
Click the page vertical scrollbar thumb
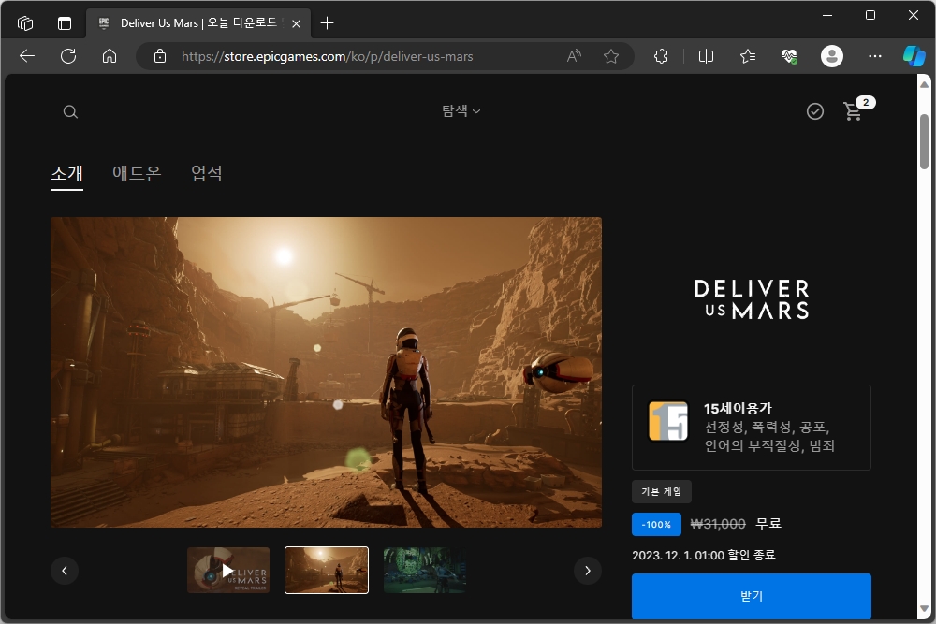pos(924,140)
